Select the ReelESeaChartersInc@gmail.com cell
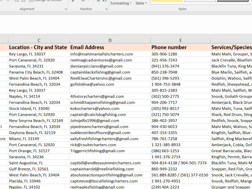The image size is (252, 189). 110,78
